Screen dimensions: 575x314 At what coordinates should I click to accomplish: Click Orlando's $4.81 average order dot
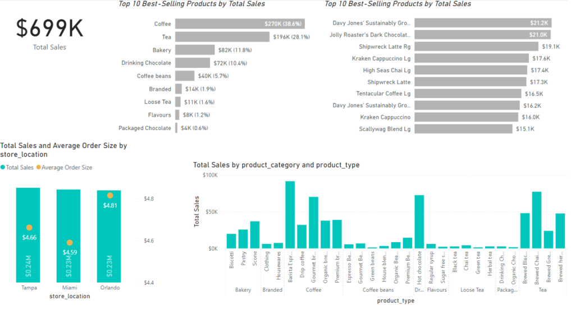coord(110,196)
